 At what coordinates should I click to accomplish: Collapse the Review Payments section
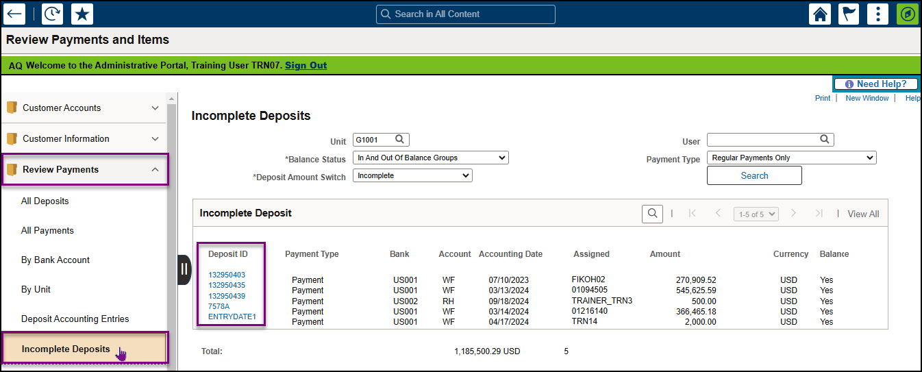(x=155, y=170)
